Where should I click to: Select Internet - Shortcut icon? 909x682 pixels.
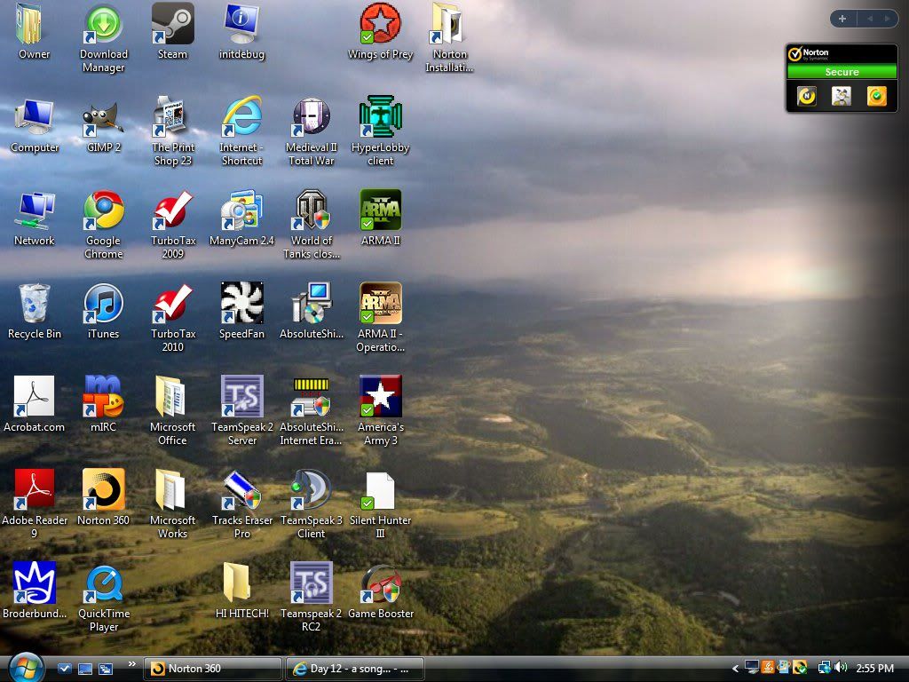241,116
